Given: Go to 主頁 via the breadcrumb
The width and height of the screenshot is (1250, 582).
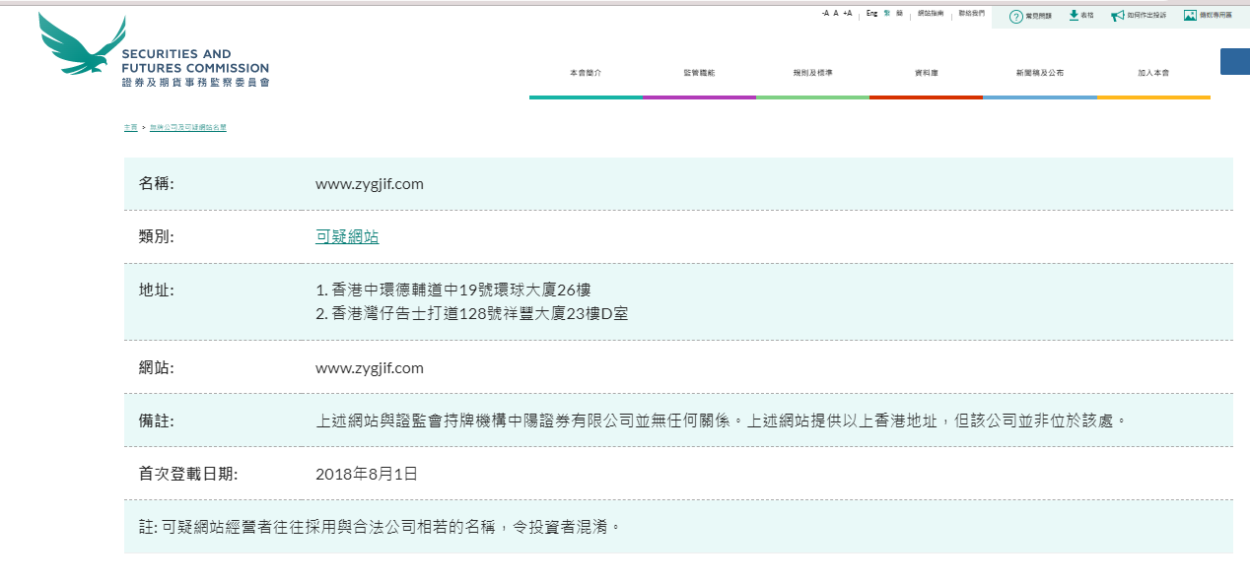Looking at the screenshot, I should pos(130,128).
